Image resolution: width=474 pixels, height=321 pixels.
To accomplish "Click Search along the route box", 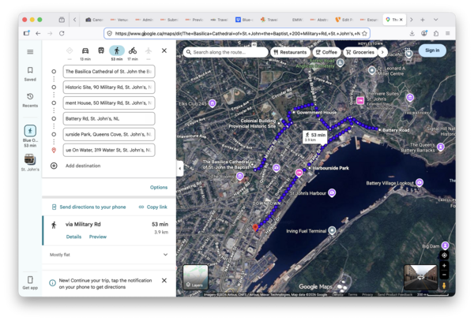I will click(225, 52).
